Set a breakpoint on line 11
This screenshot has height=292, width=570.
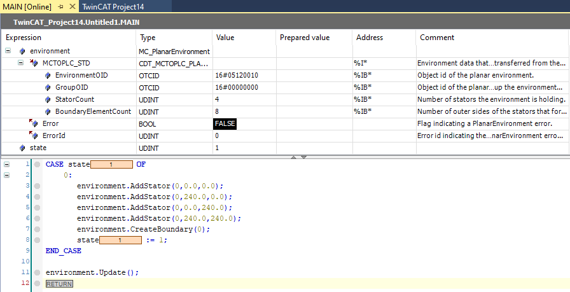pyautogui.click(x=37, y=273)
